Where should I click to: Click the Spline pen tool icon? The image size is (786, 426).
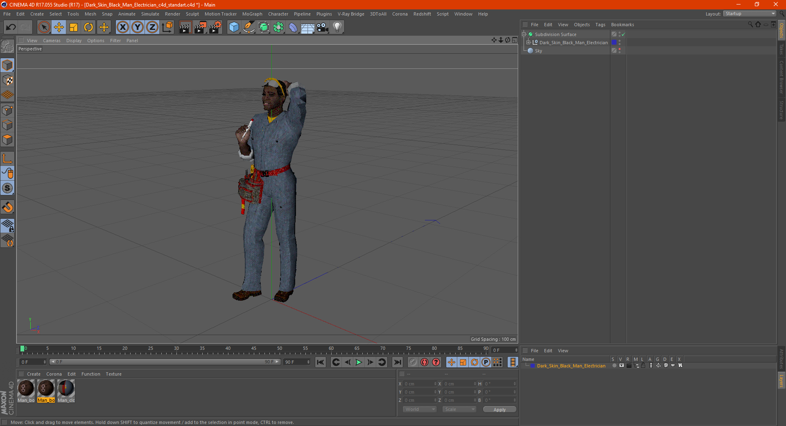[249, 27]
